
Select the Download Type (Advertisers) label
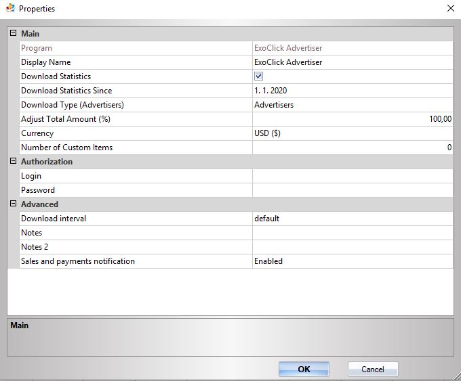coord(73,105)
